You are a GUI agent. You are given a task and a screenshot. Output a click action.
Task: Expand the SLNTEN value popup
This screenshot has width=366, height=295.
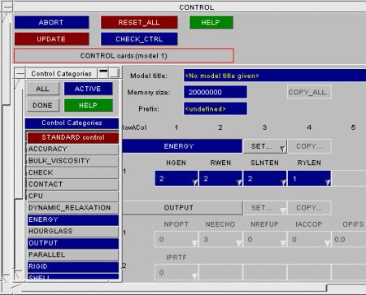pos(283,182)
